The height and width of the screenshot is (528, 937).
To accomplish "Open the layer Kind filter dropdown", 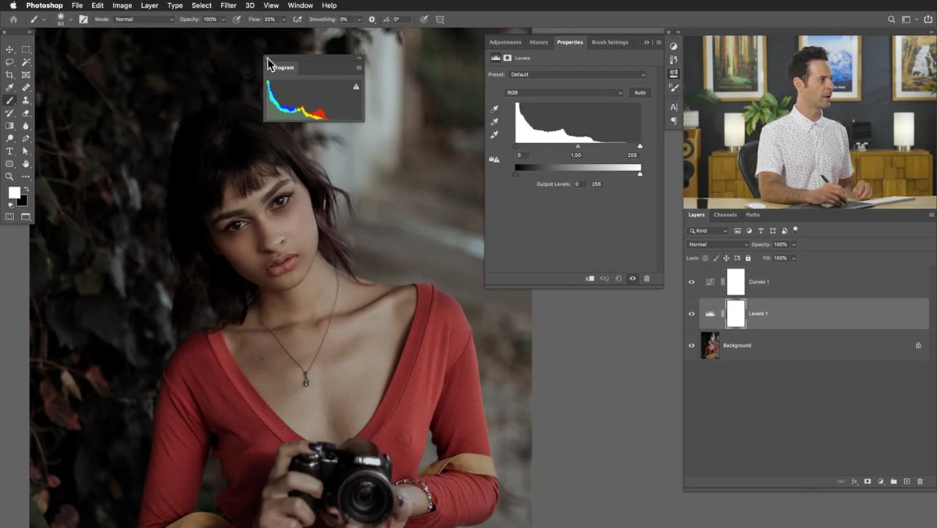I will pos(708,231).
